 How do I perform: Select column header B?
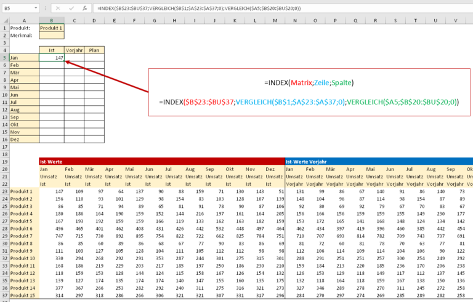(x=51, y=21)
